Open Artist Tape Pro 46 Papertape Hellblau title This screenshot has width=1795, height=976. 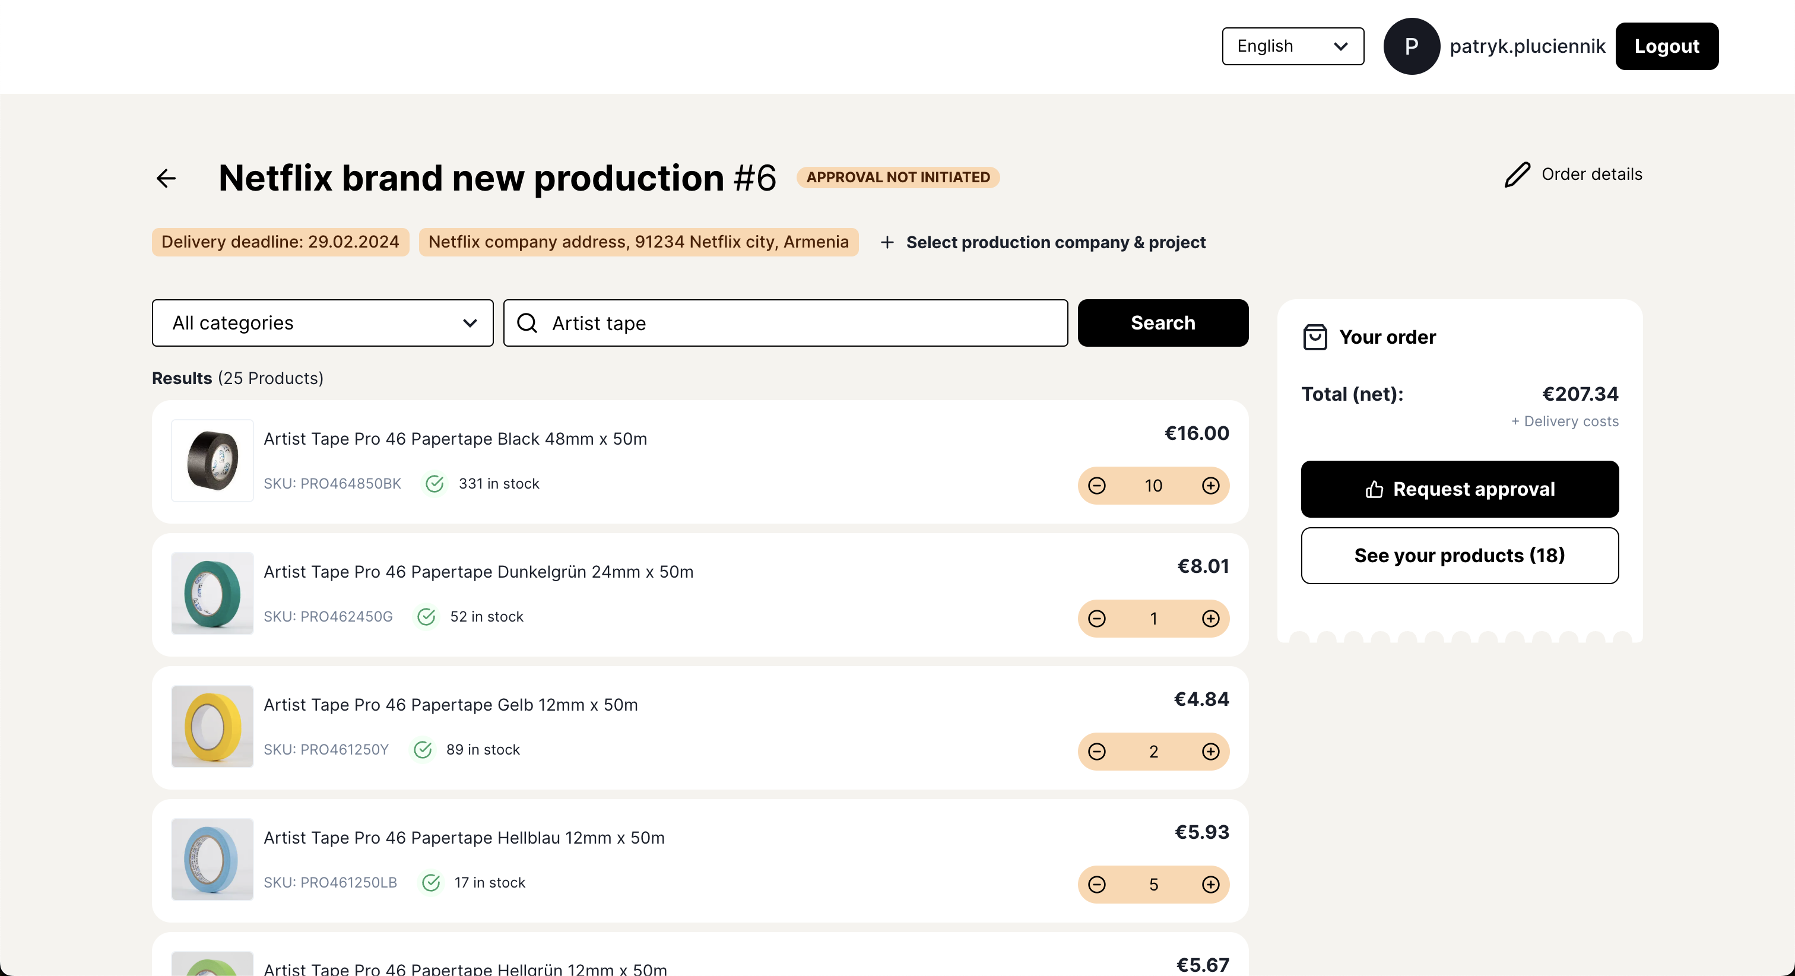(464, 838)
